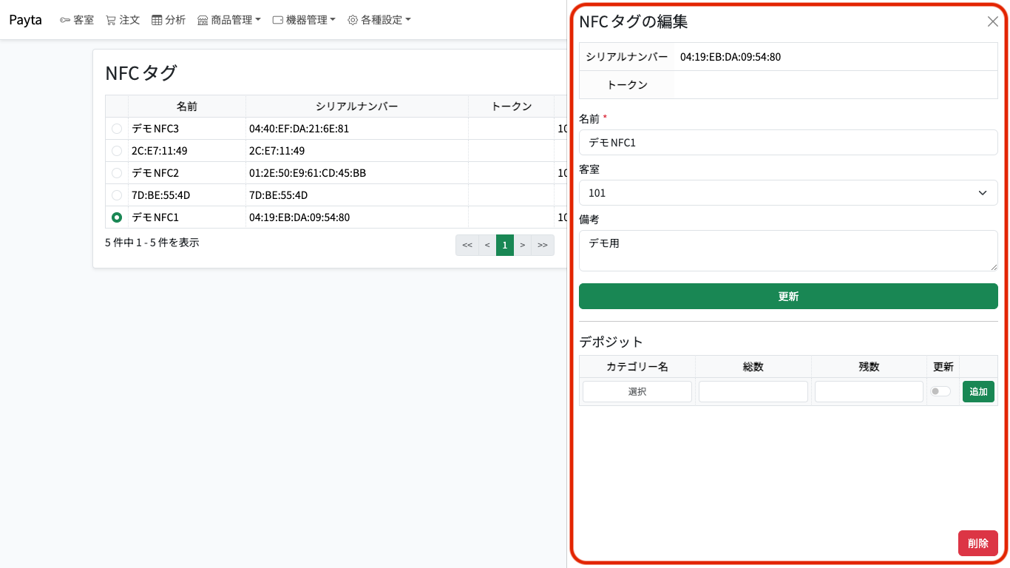Select the デモNFC1 row radio button
The image size is (1010, 568).
coord(117,217)
